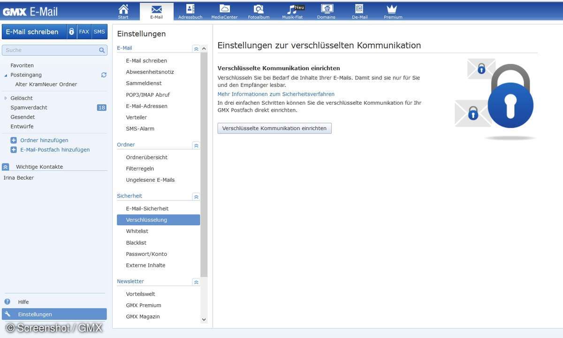Select the Verschlüsselung settings entry

pyautogui.click(x=158, y=220)
